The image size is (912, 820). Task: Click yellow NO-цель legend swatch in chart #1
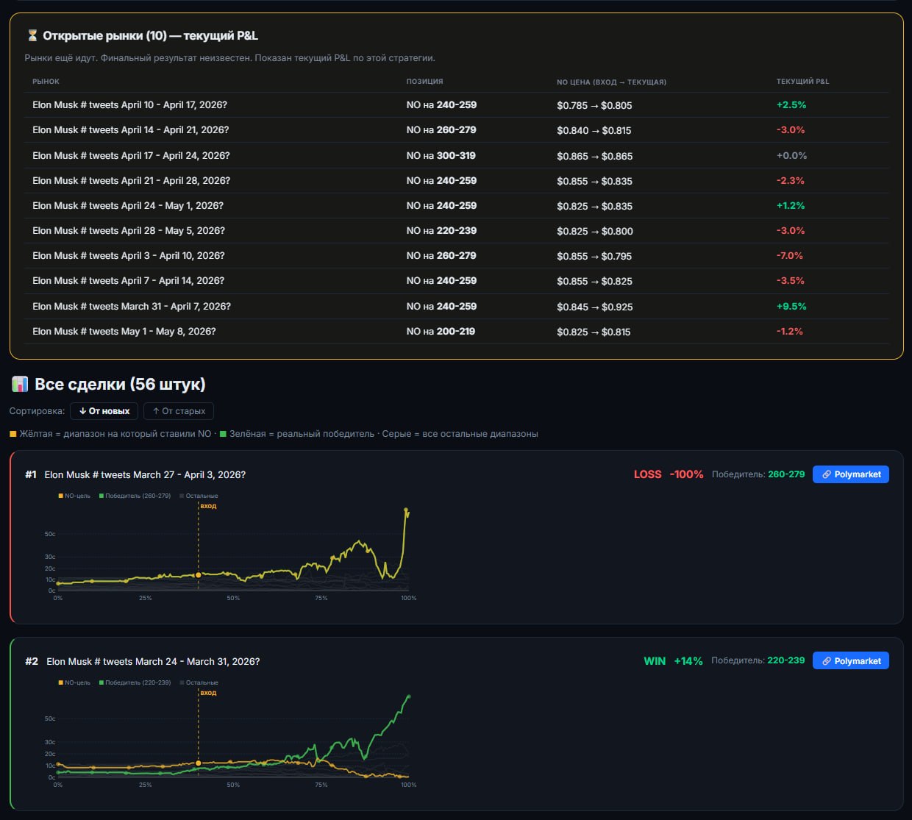[x=61, y=496]
